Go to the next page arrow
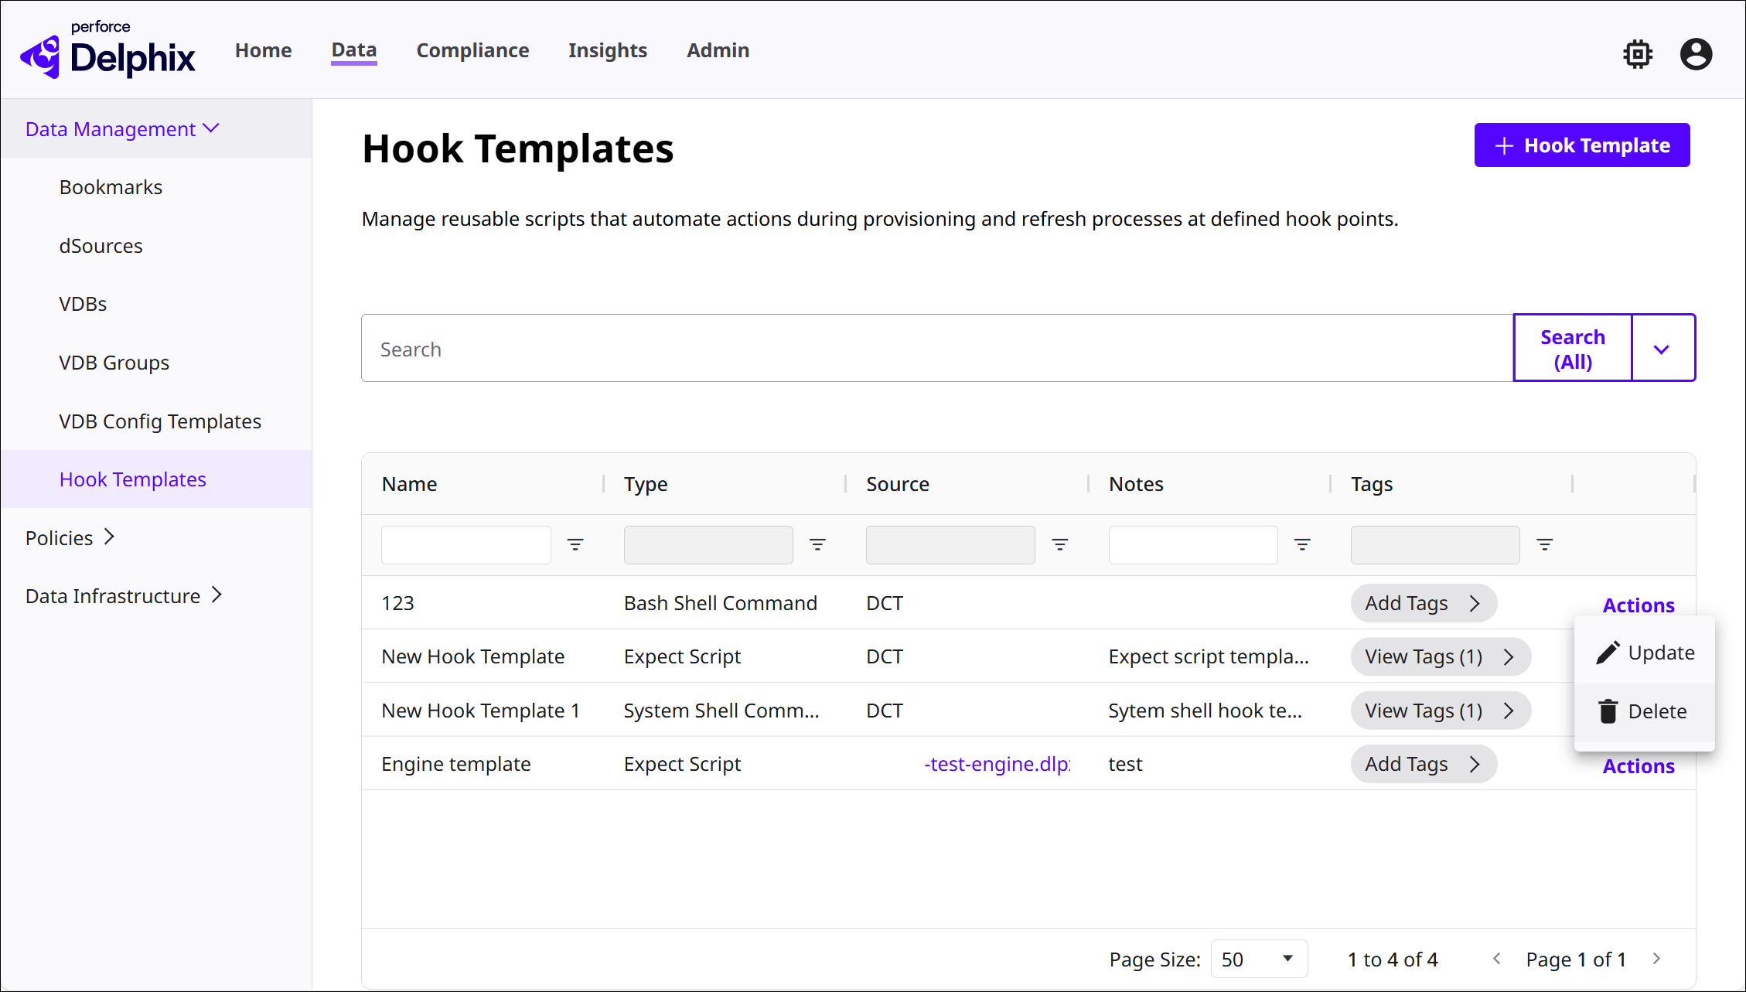 [1656, 959]
